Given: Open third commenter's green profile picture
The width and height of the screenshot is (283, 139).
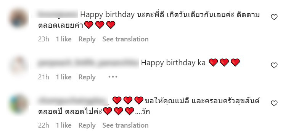Looking at the screenshot, I should point(19,104).
